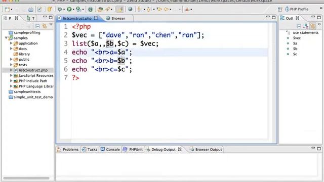Collapse All in PHP Explorer toolbar
This screenshot has height=182, width=324.
point(37,26)
